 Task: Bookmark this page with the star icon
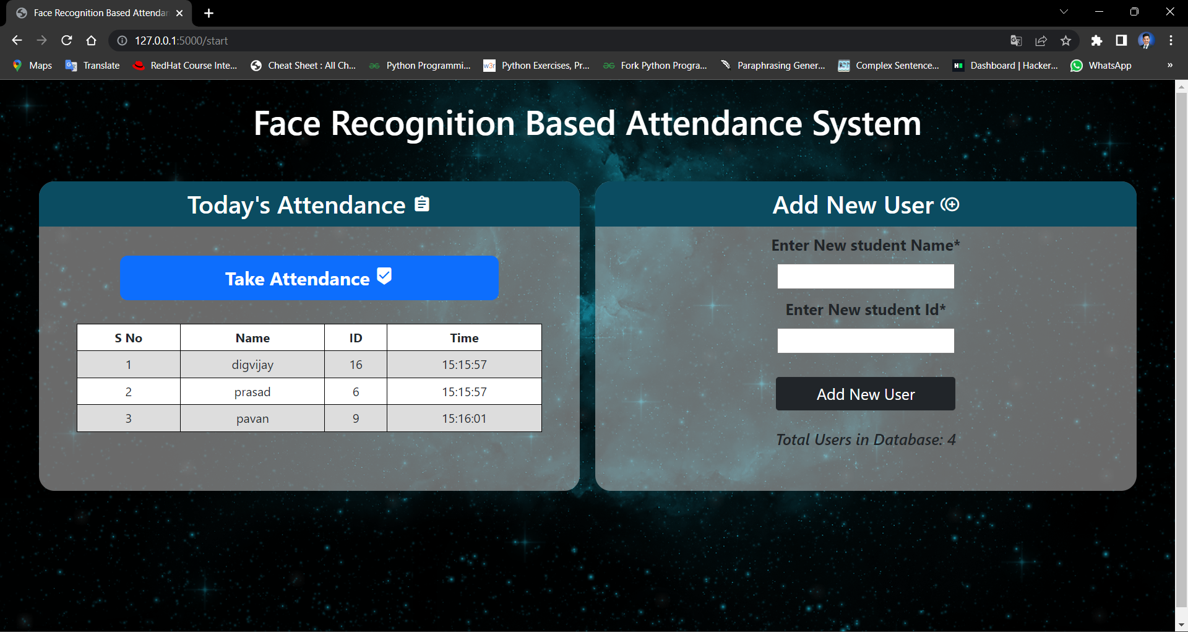pyautogui.click(x=1065, y=40)
